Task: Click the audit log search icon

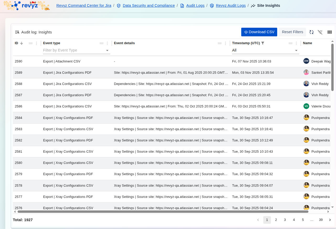Action: point(17,32)
